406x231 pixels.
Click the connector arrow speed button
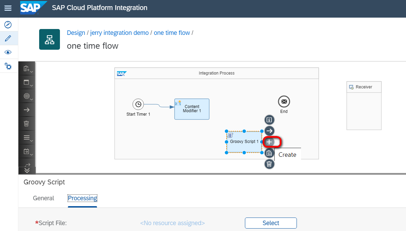[x=270, y=131]
